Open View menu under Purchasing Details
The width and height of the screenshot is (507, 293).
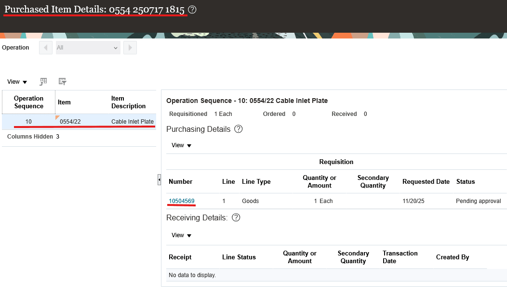click(181, 145)
